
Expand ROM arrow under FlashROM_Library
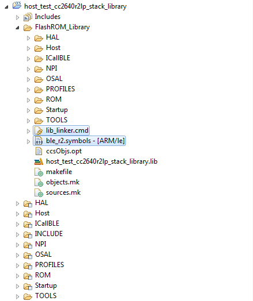point(28,100)
